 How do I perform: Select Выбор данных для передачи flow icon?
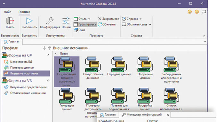(171, 64)
